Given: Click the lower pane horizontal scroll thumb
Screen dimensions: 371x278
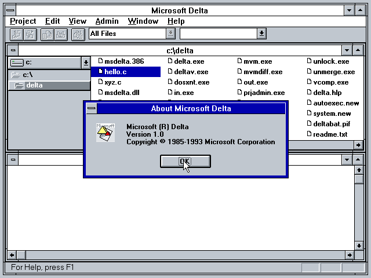Looking at the screenshot, I should click(x=21, y=255).
